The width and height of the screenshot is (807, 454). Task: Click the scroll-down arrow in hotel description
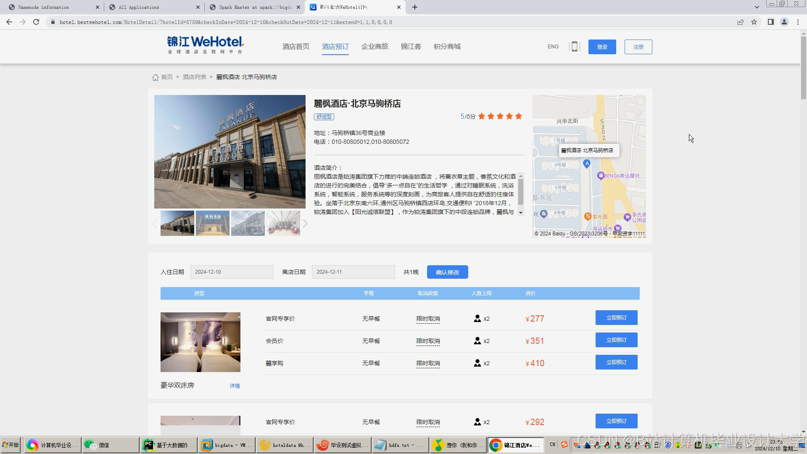coord(520,212)
